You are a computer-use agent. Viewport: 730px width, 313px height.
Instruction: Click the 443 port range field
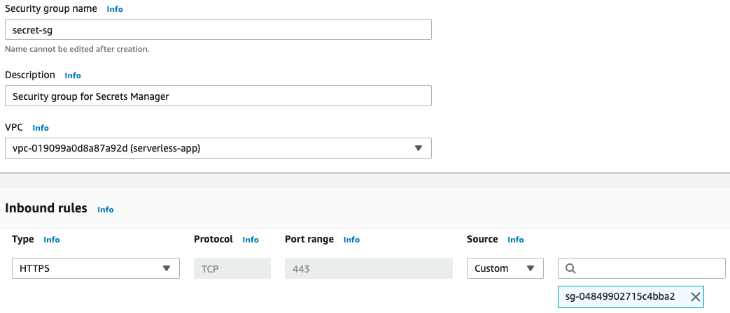click(x=369, y=268)
